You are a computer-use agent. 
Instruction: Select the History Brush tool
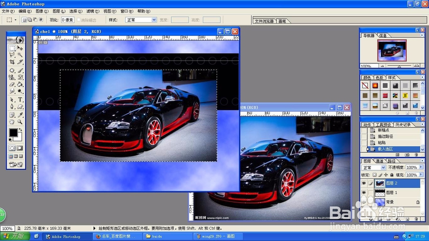pos(20,78)
